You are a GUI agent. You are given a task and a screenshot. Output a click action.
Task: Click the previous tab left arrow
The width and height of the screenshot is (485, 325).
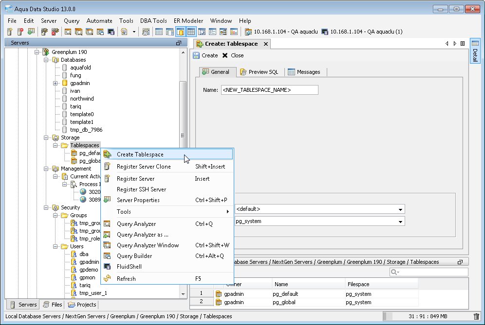click(447, 44)
